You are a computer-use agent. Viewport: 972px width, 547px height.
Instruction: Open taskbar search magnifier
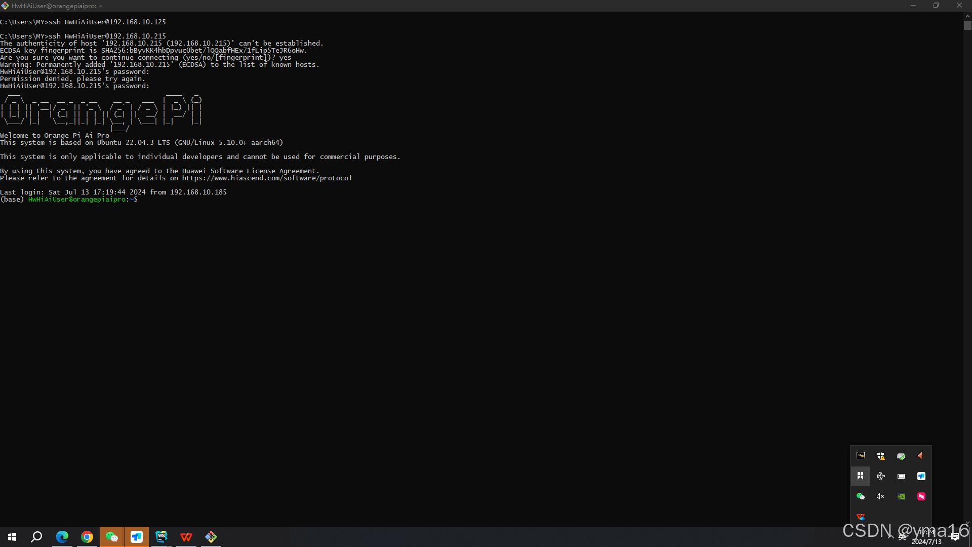coord(36,537)
